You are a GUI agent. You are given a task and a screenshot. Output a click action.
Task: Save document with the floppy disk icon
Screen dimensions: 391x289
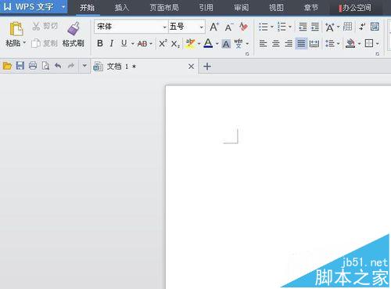(x=20, y=66)
